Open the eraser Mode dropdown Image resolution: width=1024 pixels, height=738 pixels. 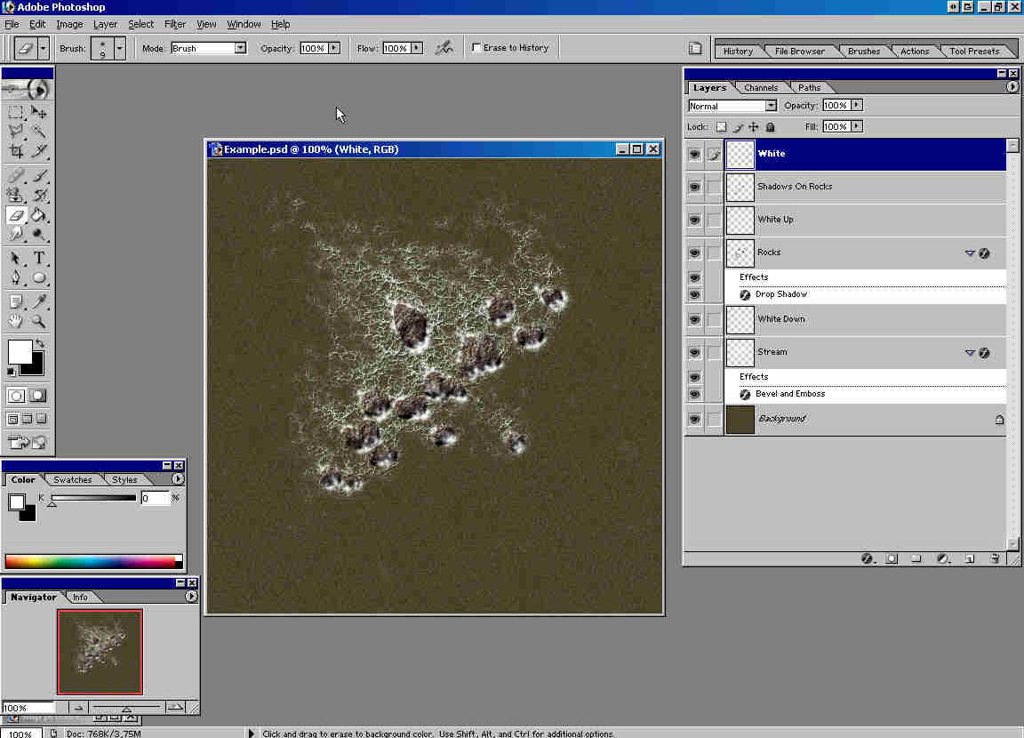[240, 48]
